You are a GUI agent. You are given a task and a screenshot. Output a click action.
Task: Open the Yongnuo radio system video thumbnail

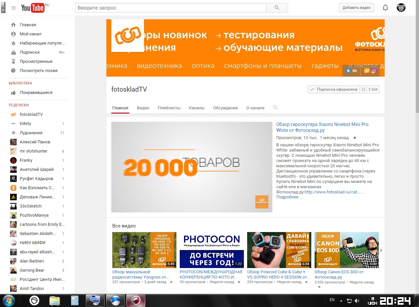click(144, 250)
